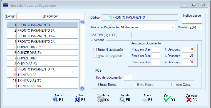The image size is (211, 108).
Task: Sort by the Código column header
Action: (x=11, y=16)
